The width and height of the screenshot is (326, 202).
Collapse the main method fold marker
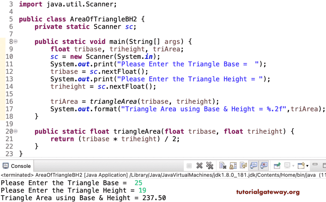[x=15, y=42]
